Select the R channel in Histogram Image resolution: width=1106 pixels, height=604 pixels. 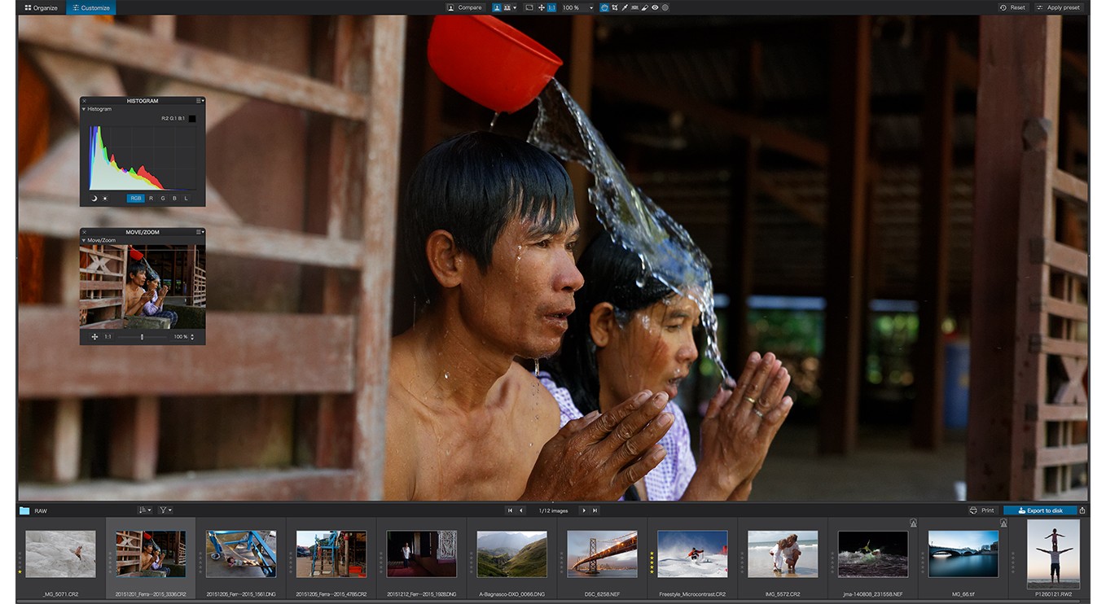click(x=151, y=198)
